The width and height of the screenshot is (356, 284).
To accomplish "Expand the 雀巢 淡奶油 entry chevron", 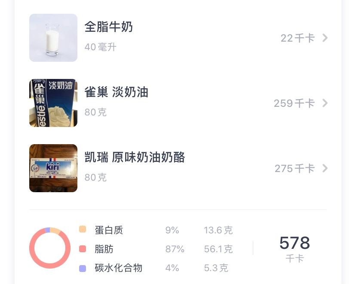I will [x=325, y=103].
